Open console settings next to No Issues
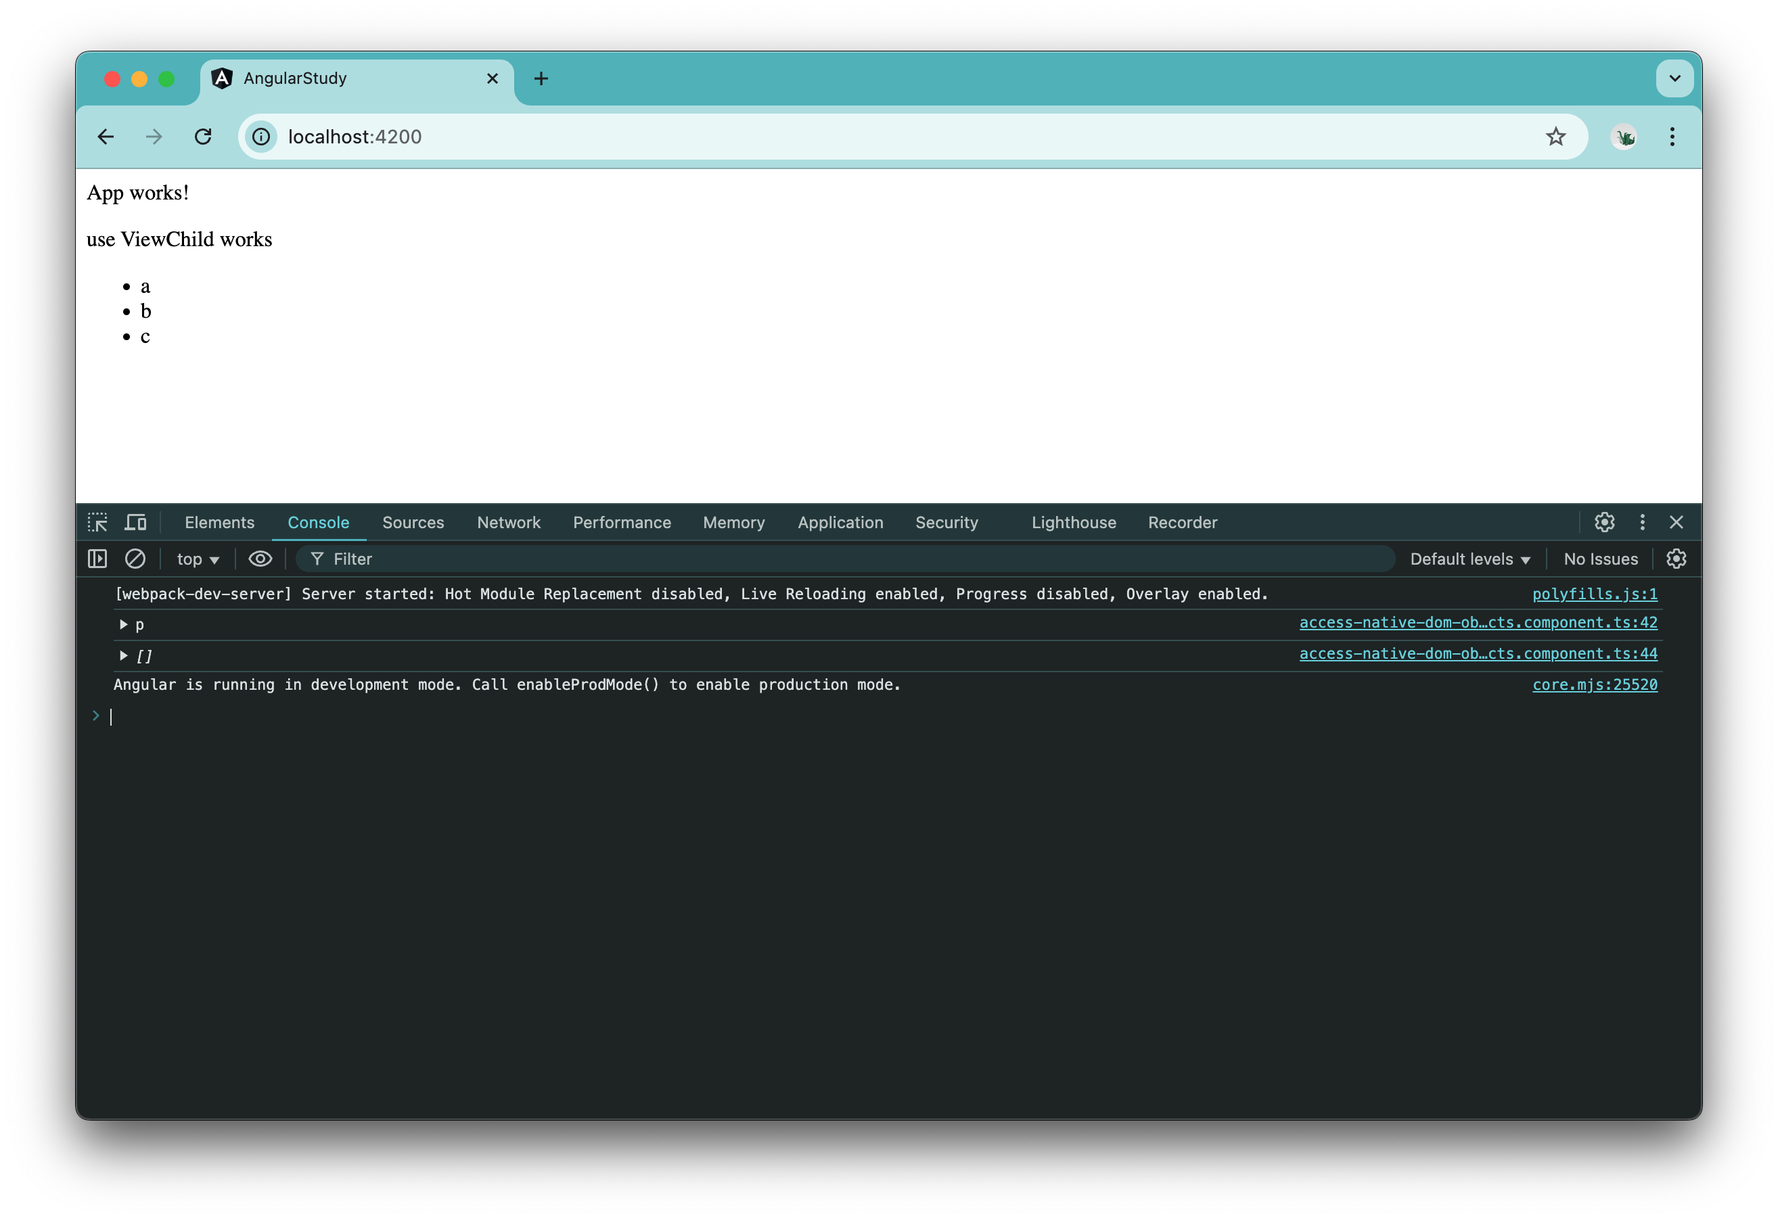This screenshot has height=1220, width=1778. (1675, 559)
